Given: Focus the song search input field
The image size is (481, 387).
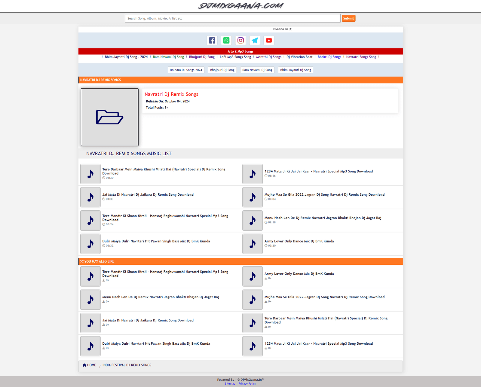Looking at the screenshot, I should (232, 18).
